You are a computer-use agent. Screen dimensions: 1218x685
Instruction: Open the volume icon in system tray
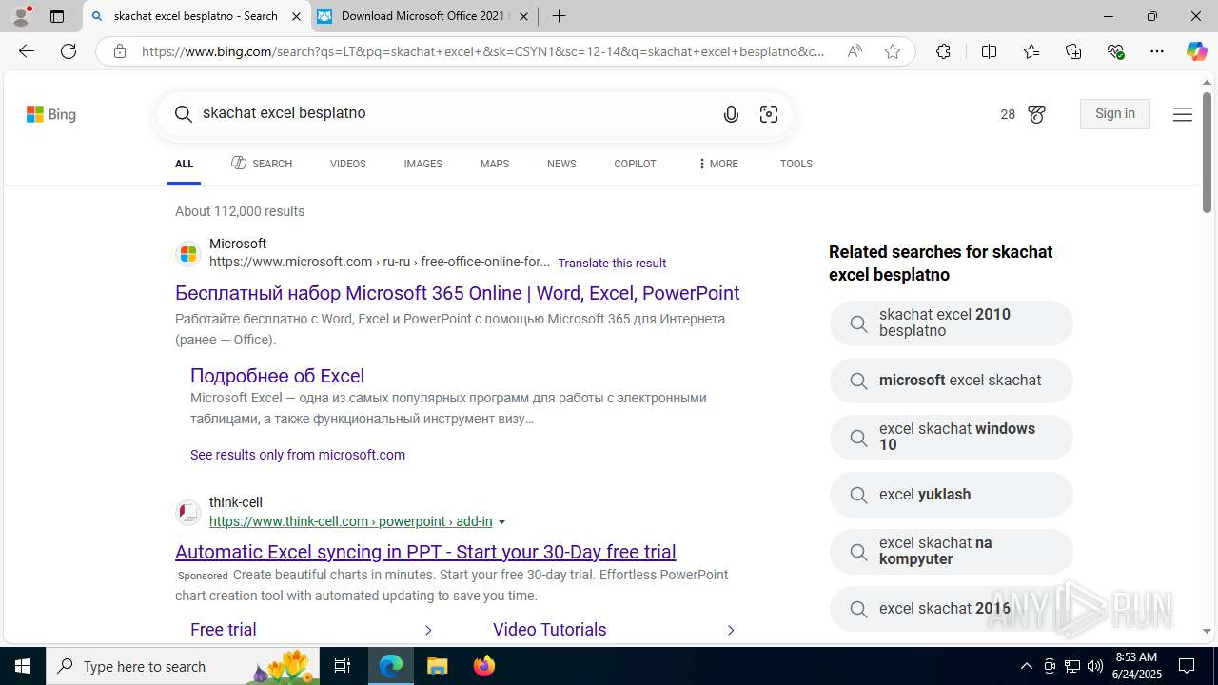pos(1095,666)
